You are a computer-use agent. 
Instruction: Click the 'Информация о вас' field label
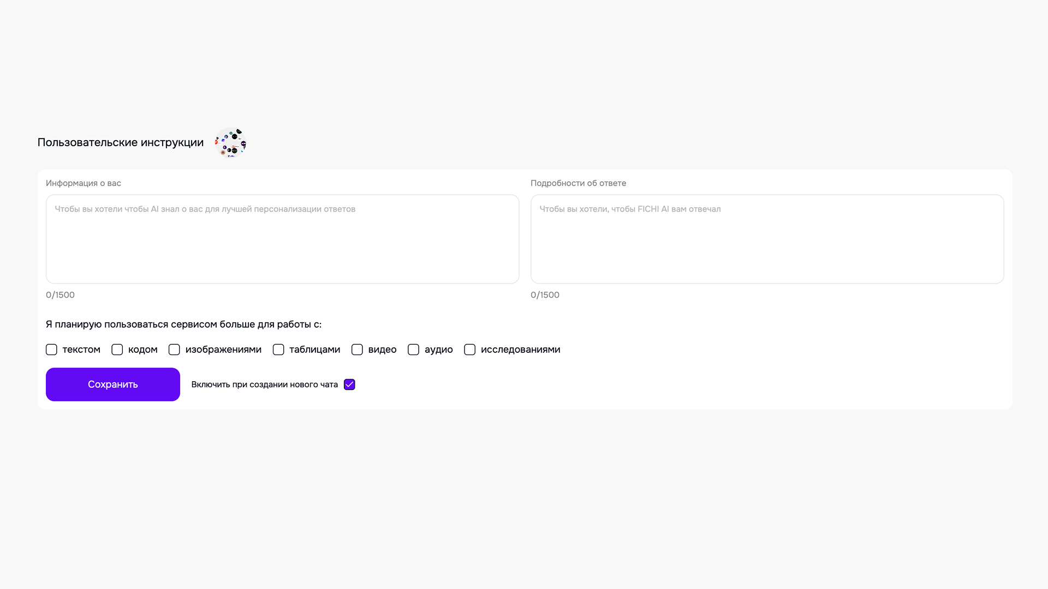84,183
